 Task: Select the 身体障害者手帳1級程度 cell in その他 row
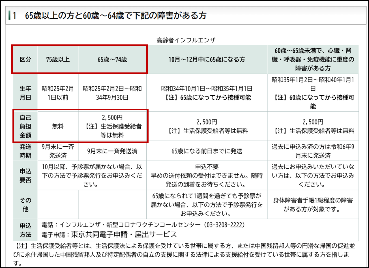pos(313,205)
